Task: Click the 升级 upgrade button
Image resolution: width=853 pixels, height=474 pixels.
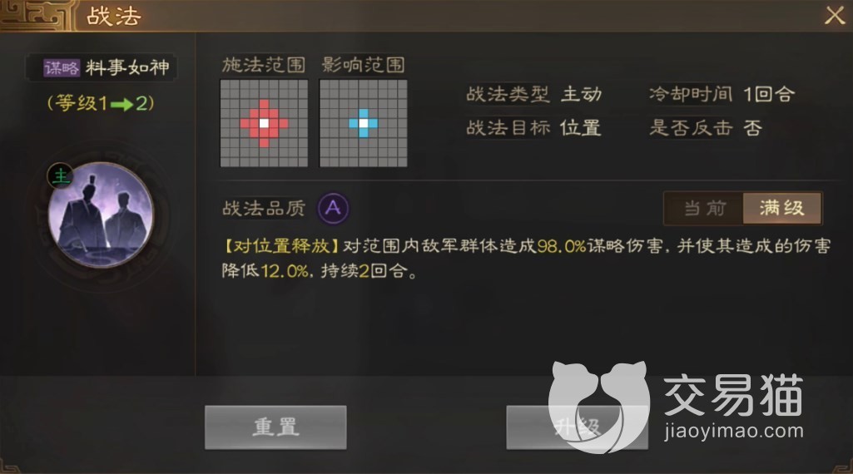Action: point(577,427)
